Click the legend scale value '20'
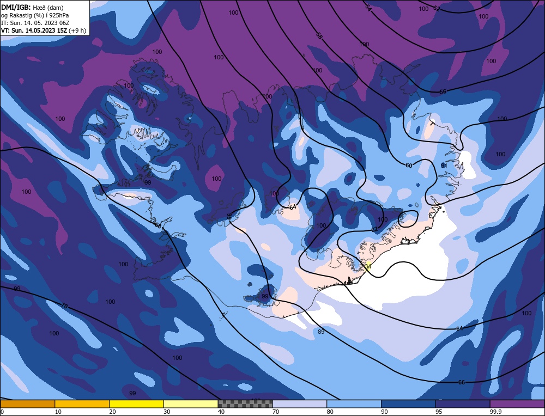The width and height of the screenshot is (545, 416). pos(112,412)
